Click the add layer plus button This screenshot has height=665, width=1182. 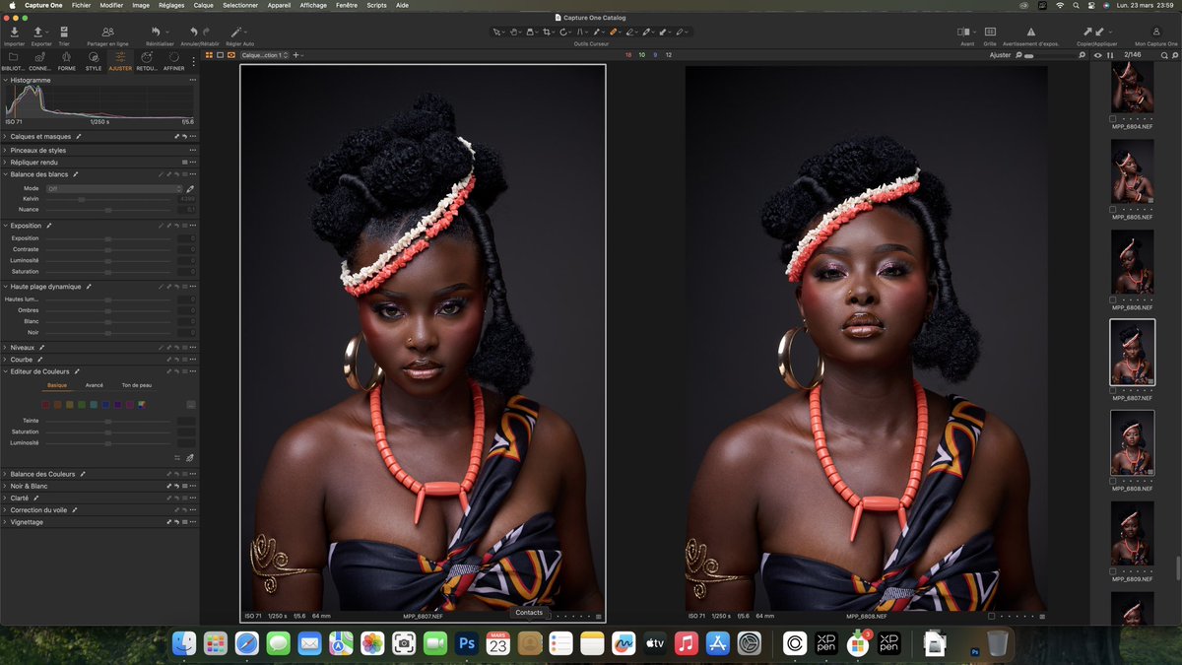coord(295,55)
